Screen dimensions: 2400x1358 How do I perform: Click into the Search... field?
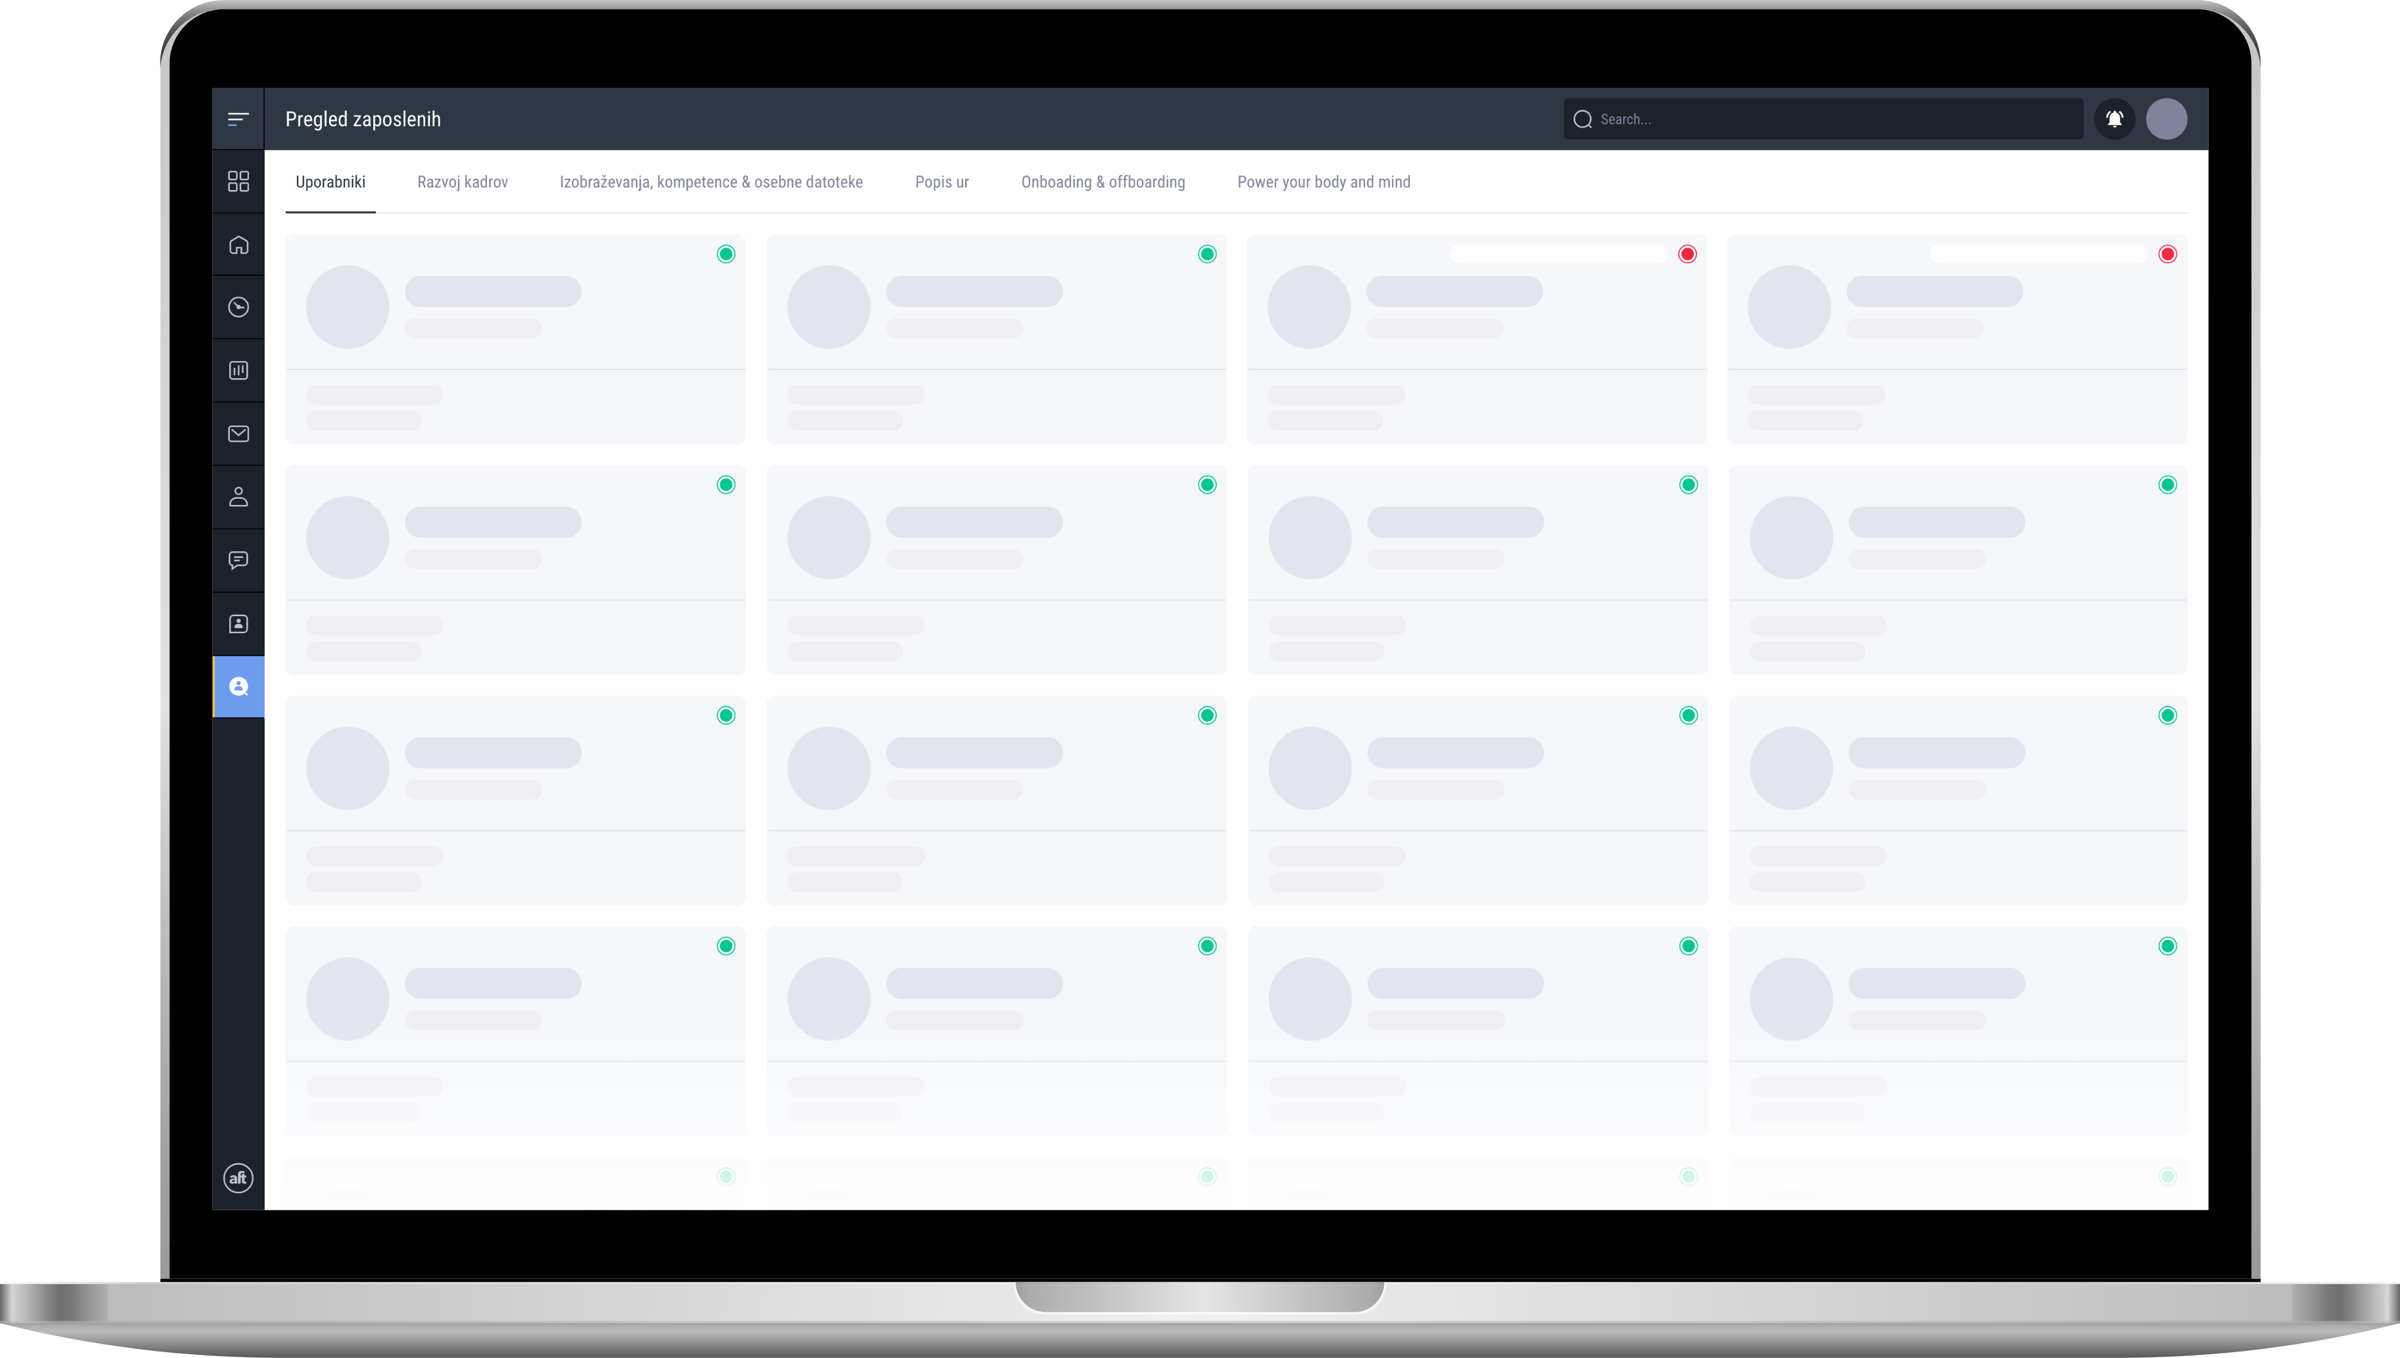point(1823,119)
